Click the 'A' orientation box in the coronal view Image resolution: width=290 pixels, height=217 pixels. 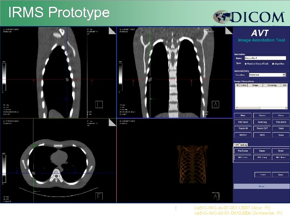pos(215,104)
